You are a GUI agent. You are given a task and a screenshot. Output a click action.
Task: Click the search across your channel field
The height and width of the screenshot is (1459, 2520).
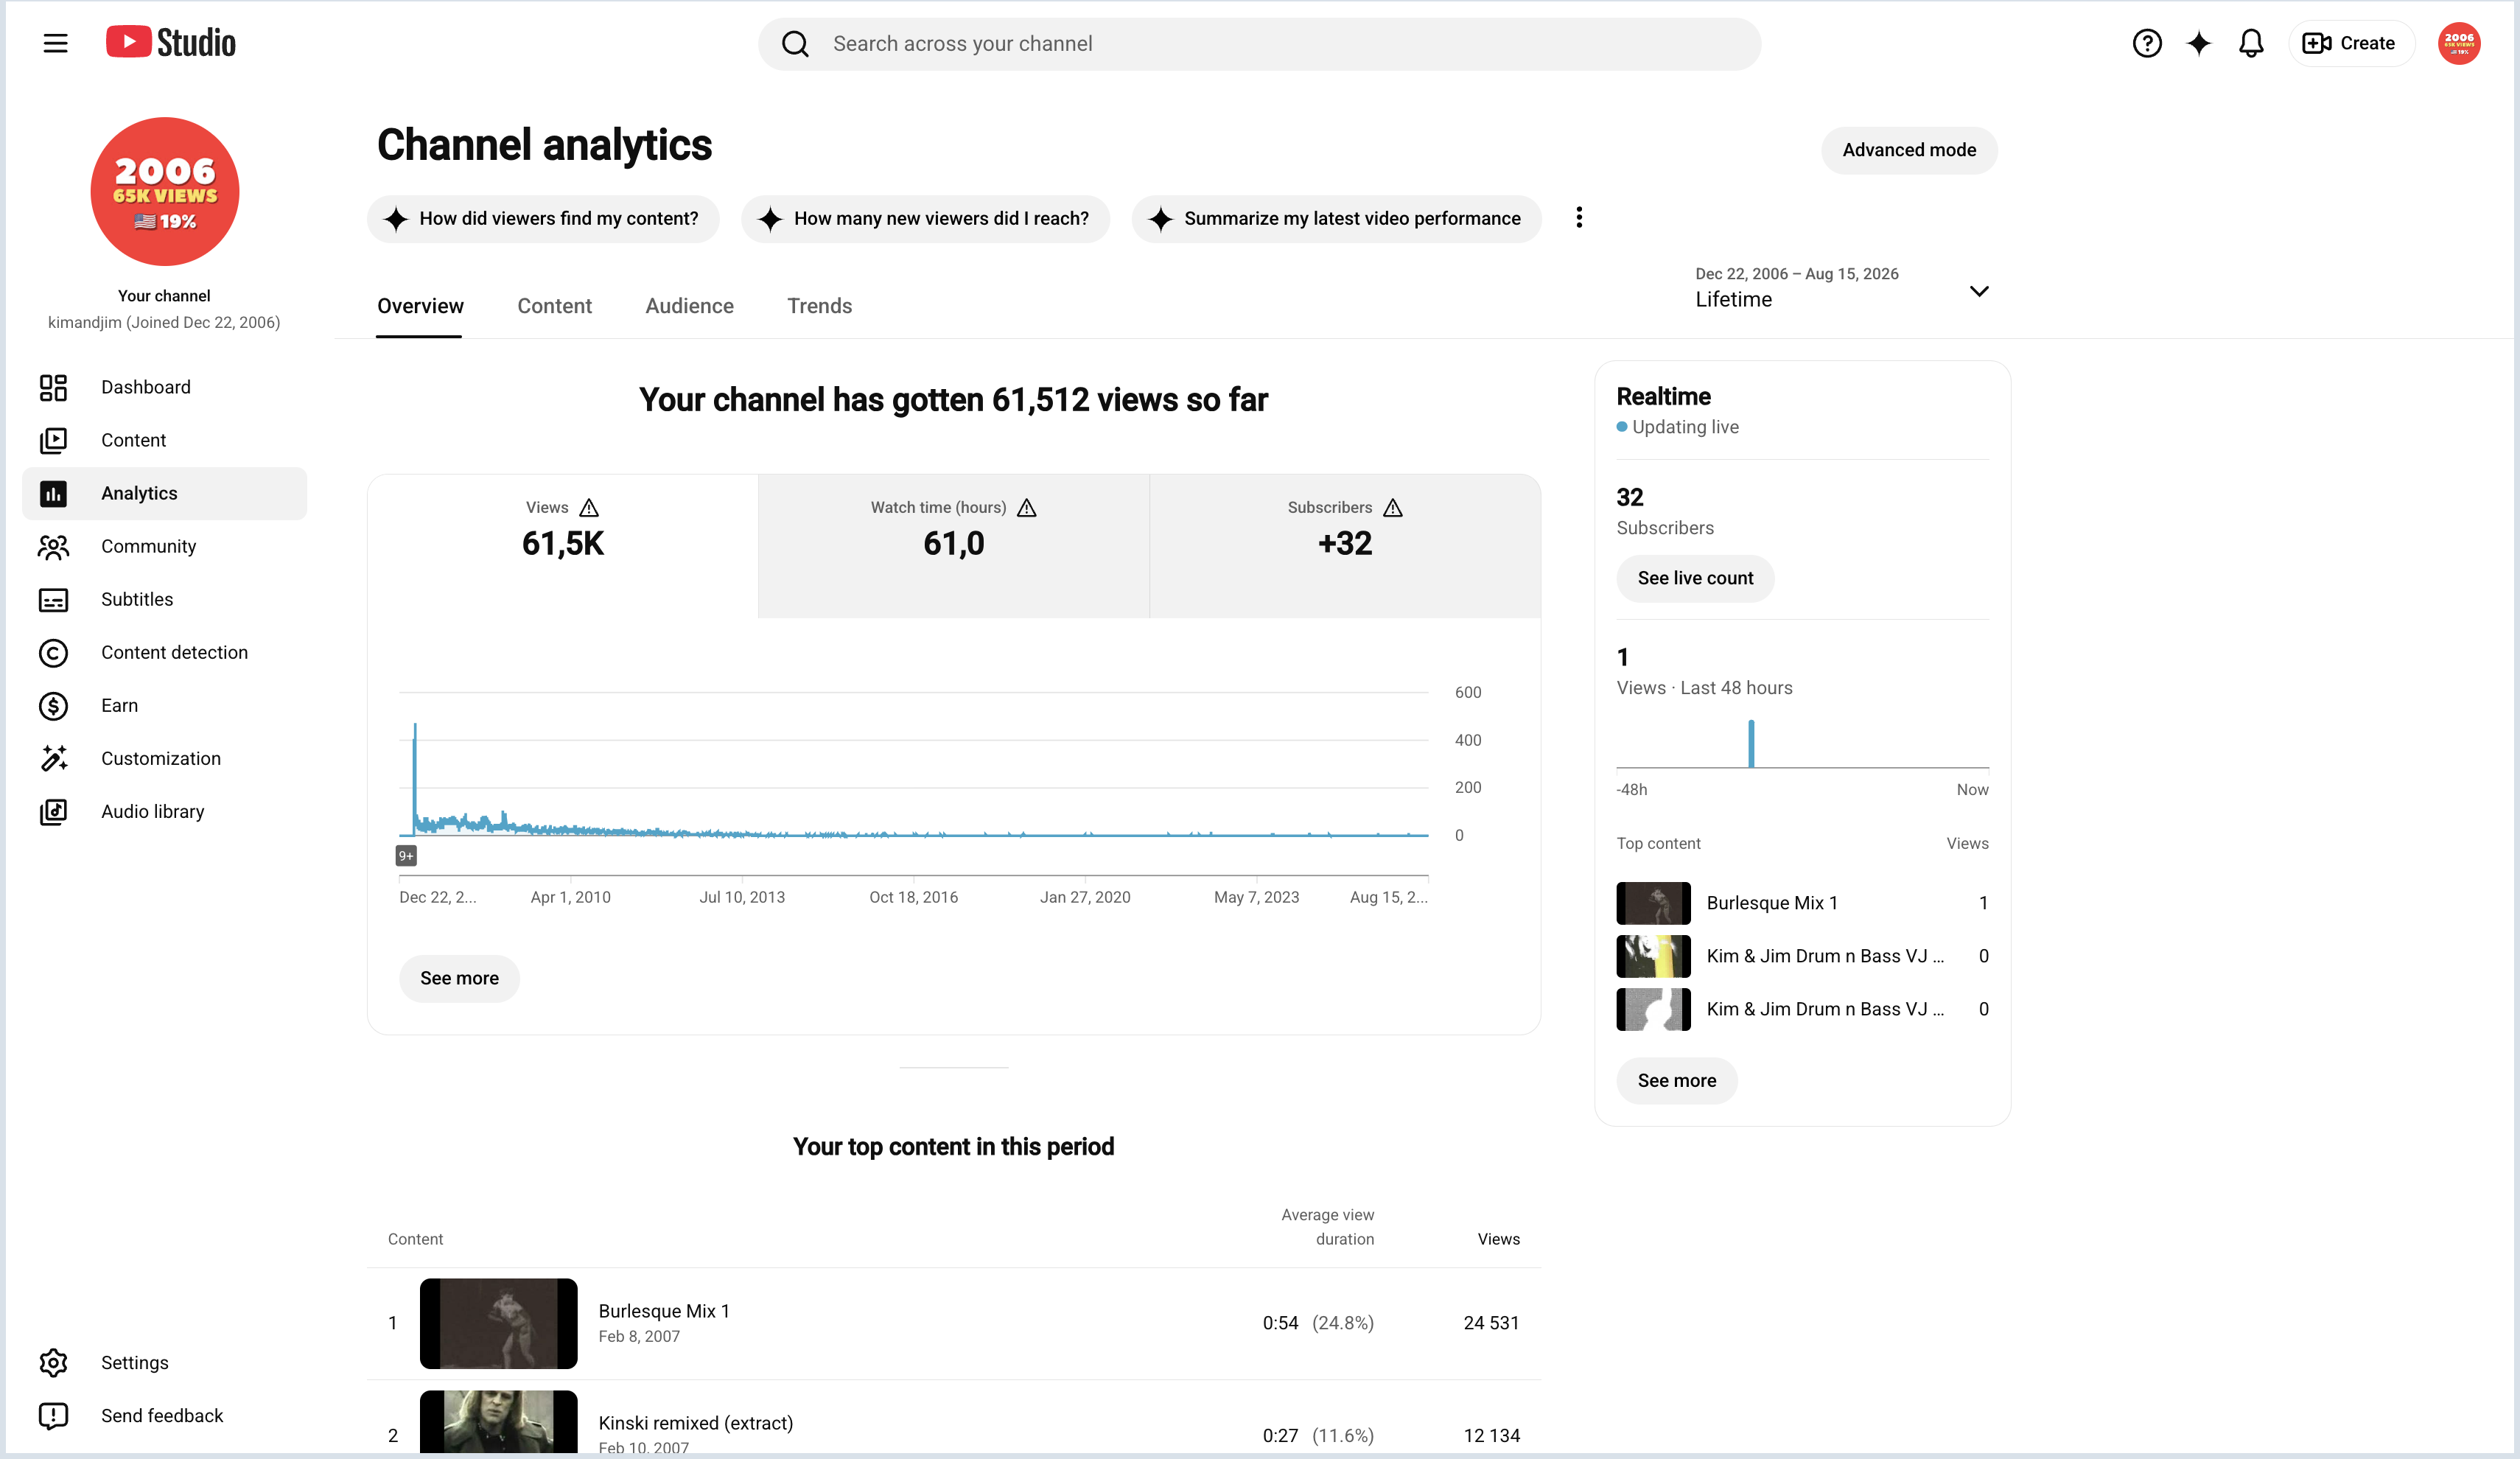[x=1259, y=43]
